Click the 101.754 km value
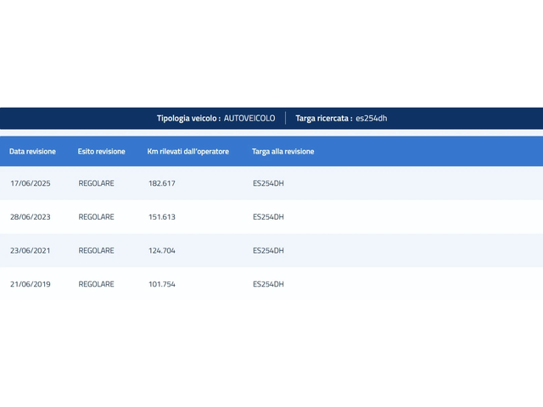The width and height of the screenshot is (543, 407). point(162,284)
